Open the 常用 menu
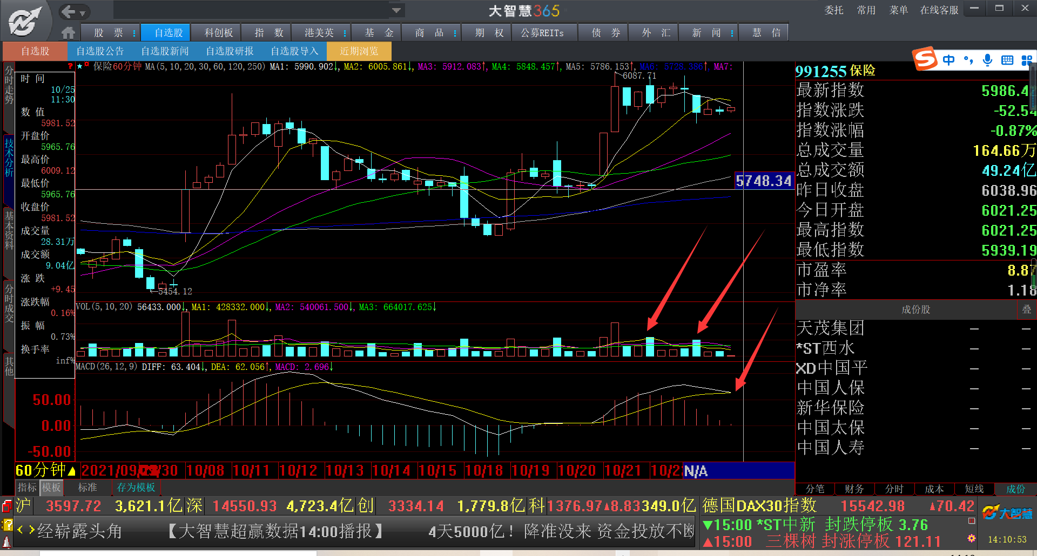Viewport: 1037px width, 556px height. pos(866,10)
